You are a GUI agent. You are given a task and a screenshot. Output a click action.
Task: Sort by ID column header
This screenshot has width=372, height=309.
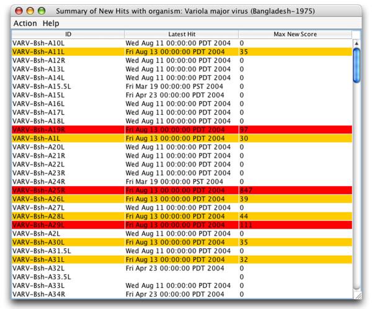[68, 34]
